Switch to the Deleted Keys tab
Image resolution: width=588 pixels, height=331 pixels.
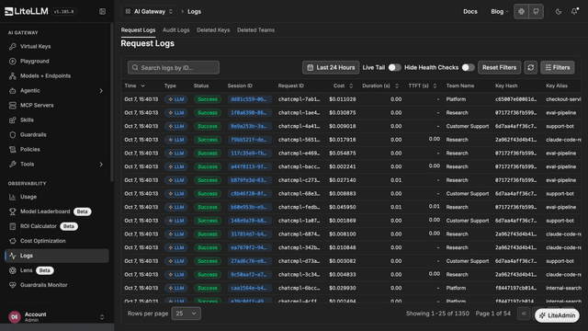click(x=213, y=30)
